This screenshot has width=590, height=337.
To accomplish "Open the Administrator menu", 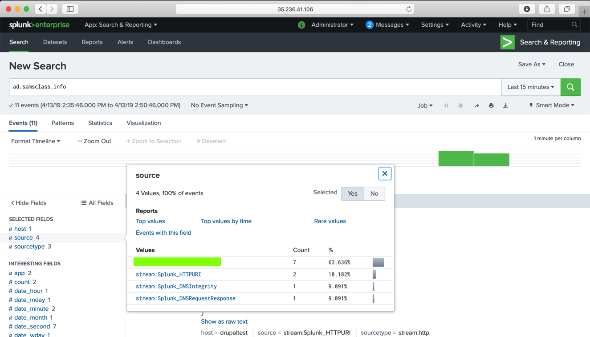I will point(332,25).
